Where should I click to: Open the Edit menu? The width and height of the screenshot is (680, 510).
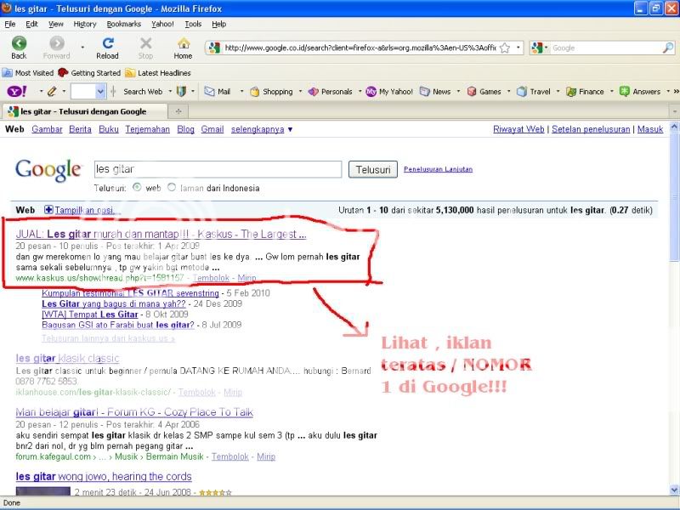(x=31, y=25)
